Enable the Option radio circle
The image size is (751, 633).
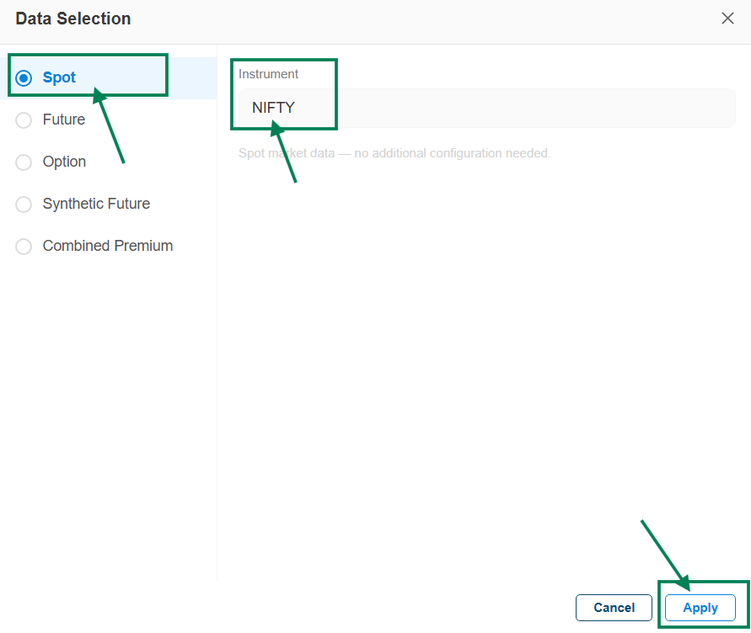click(x=24, y=162)
